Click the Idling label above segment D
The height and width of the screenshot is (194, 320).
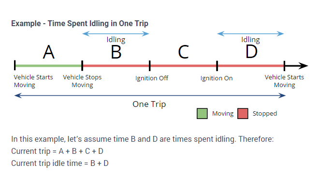click(250, 40)
